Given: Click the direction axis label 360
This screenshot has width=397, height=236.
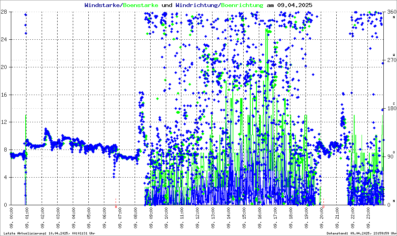Looking at the screenshot, I should click(392, 12).
